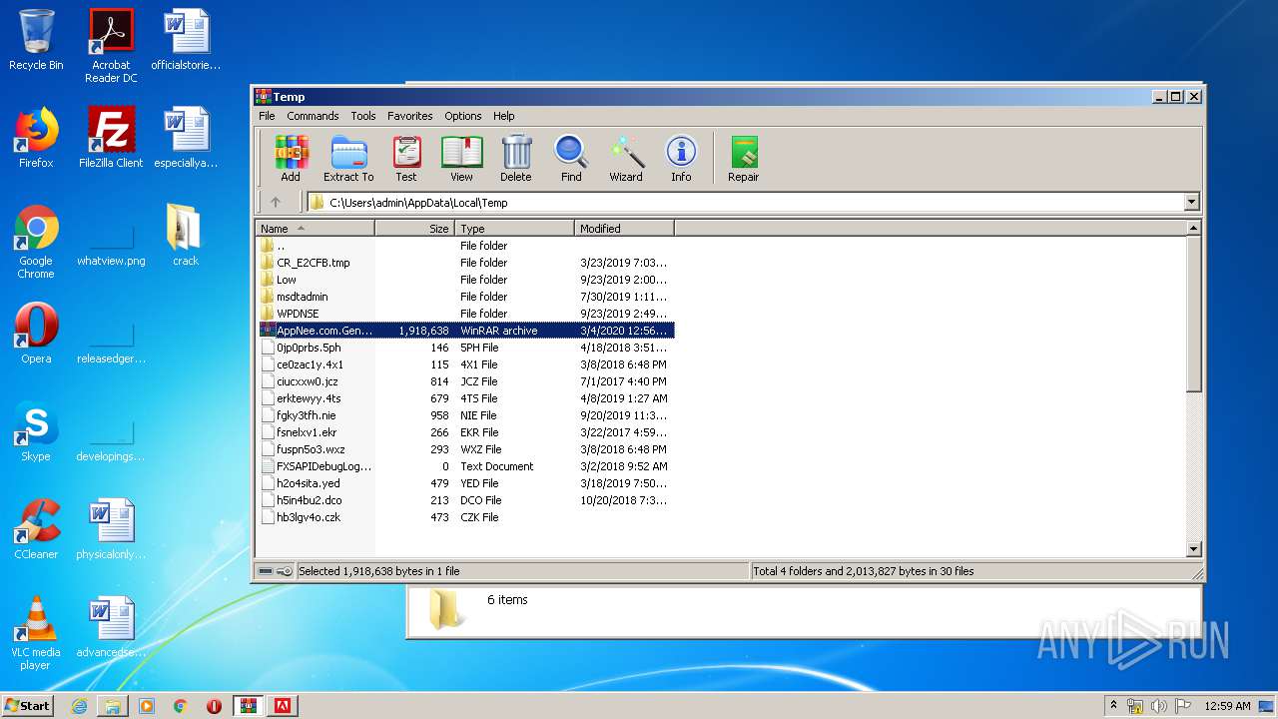This screenshot has width=1278, height=719.
Task: Open Opera desktop shortcut
Action: click(36, 333)
